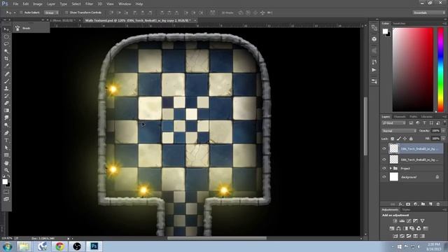
Task: Select the Lasso tool
Action: (x=6, y=44)
